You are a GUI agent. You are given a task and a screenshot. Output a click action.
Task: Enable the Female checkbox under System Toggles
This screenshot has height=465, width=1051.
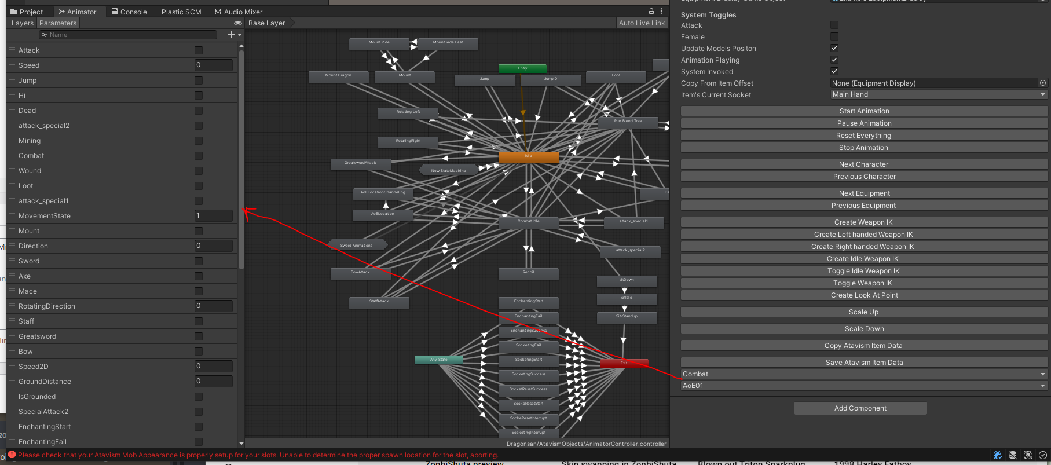834,36
